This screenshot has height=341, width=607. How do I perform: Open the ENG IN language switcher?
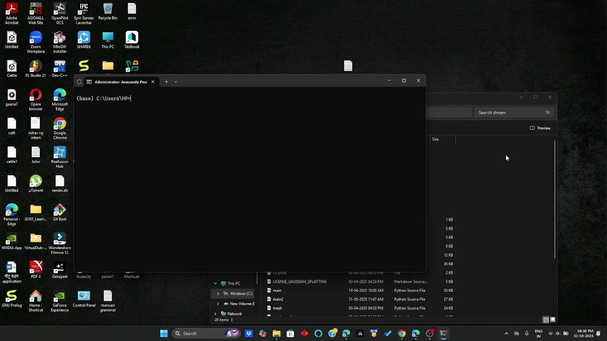pos(539,333)
